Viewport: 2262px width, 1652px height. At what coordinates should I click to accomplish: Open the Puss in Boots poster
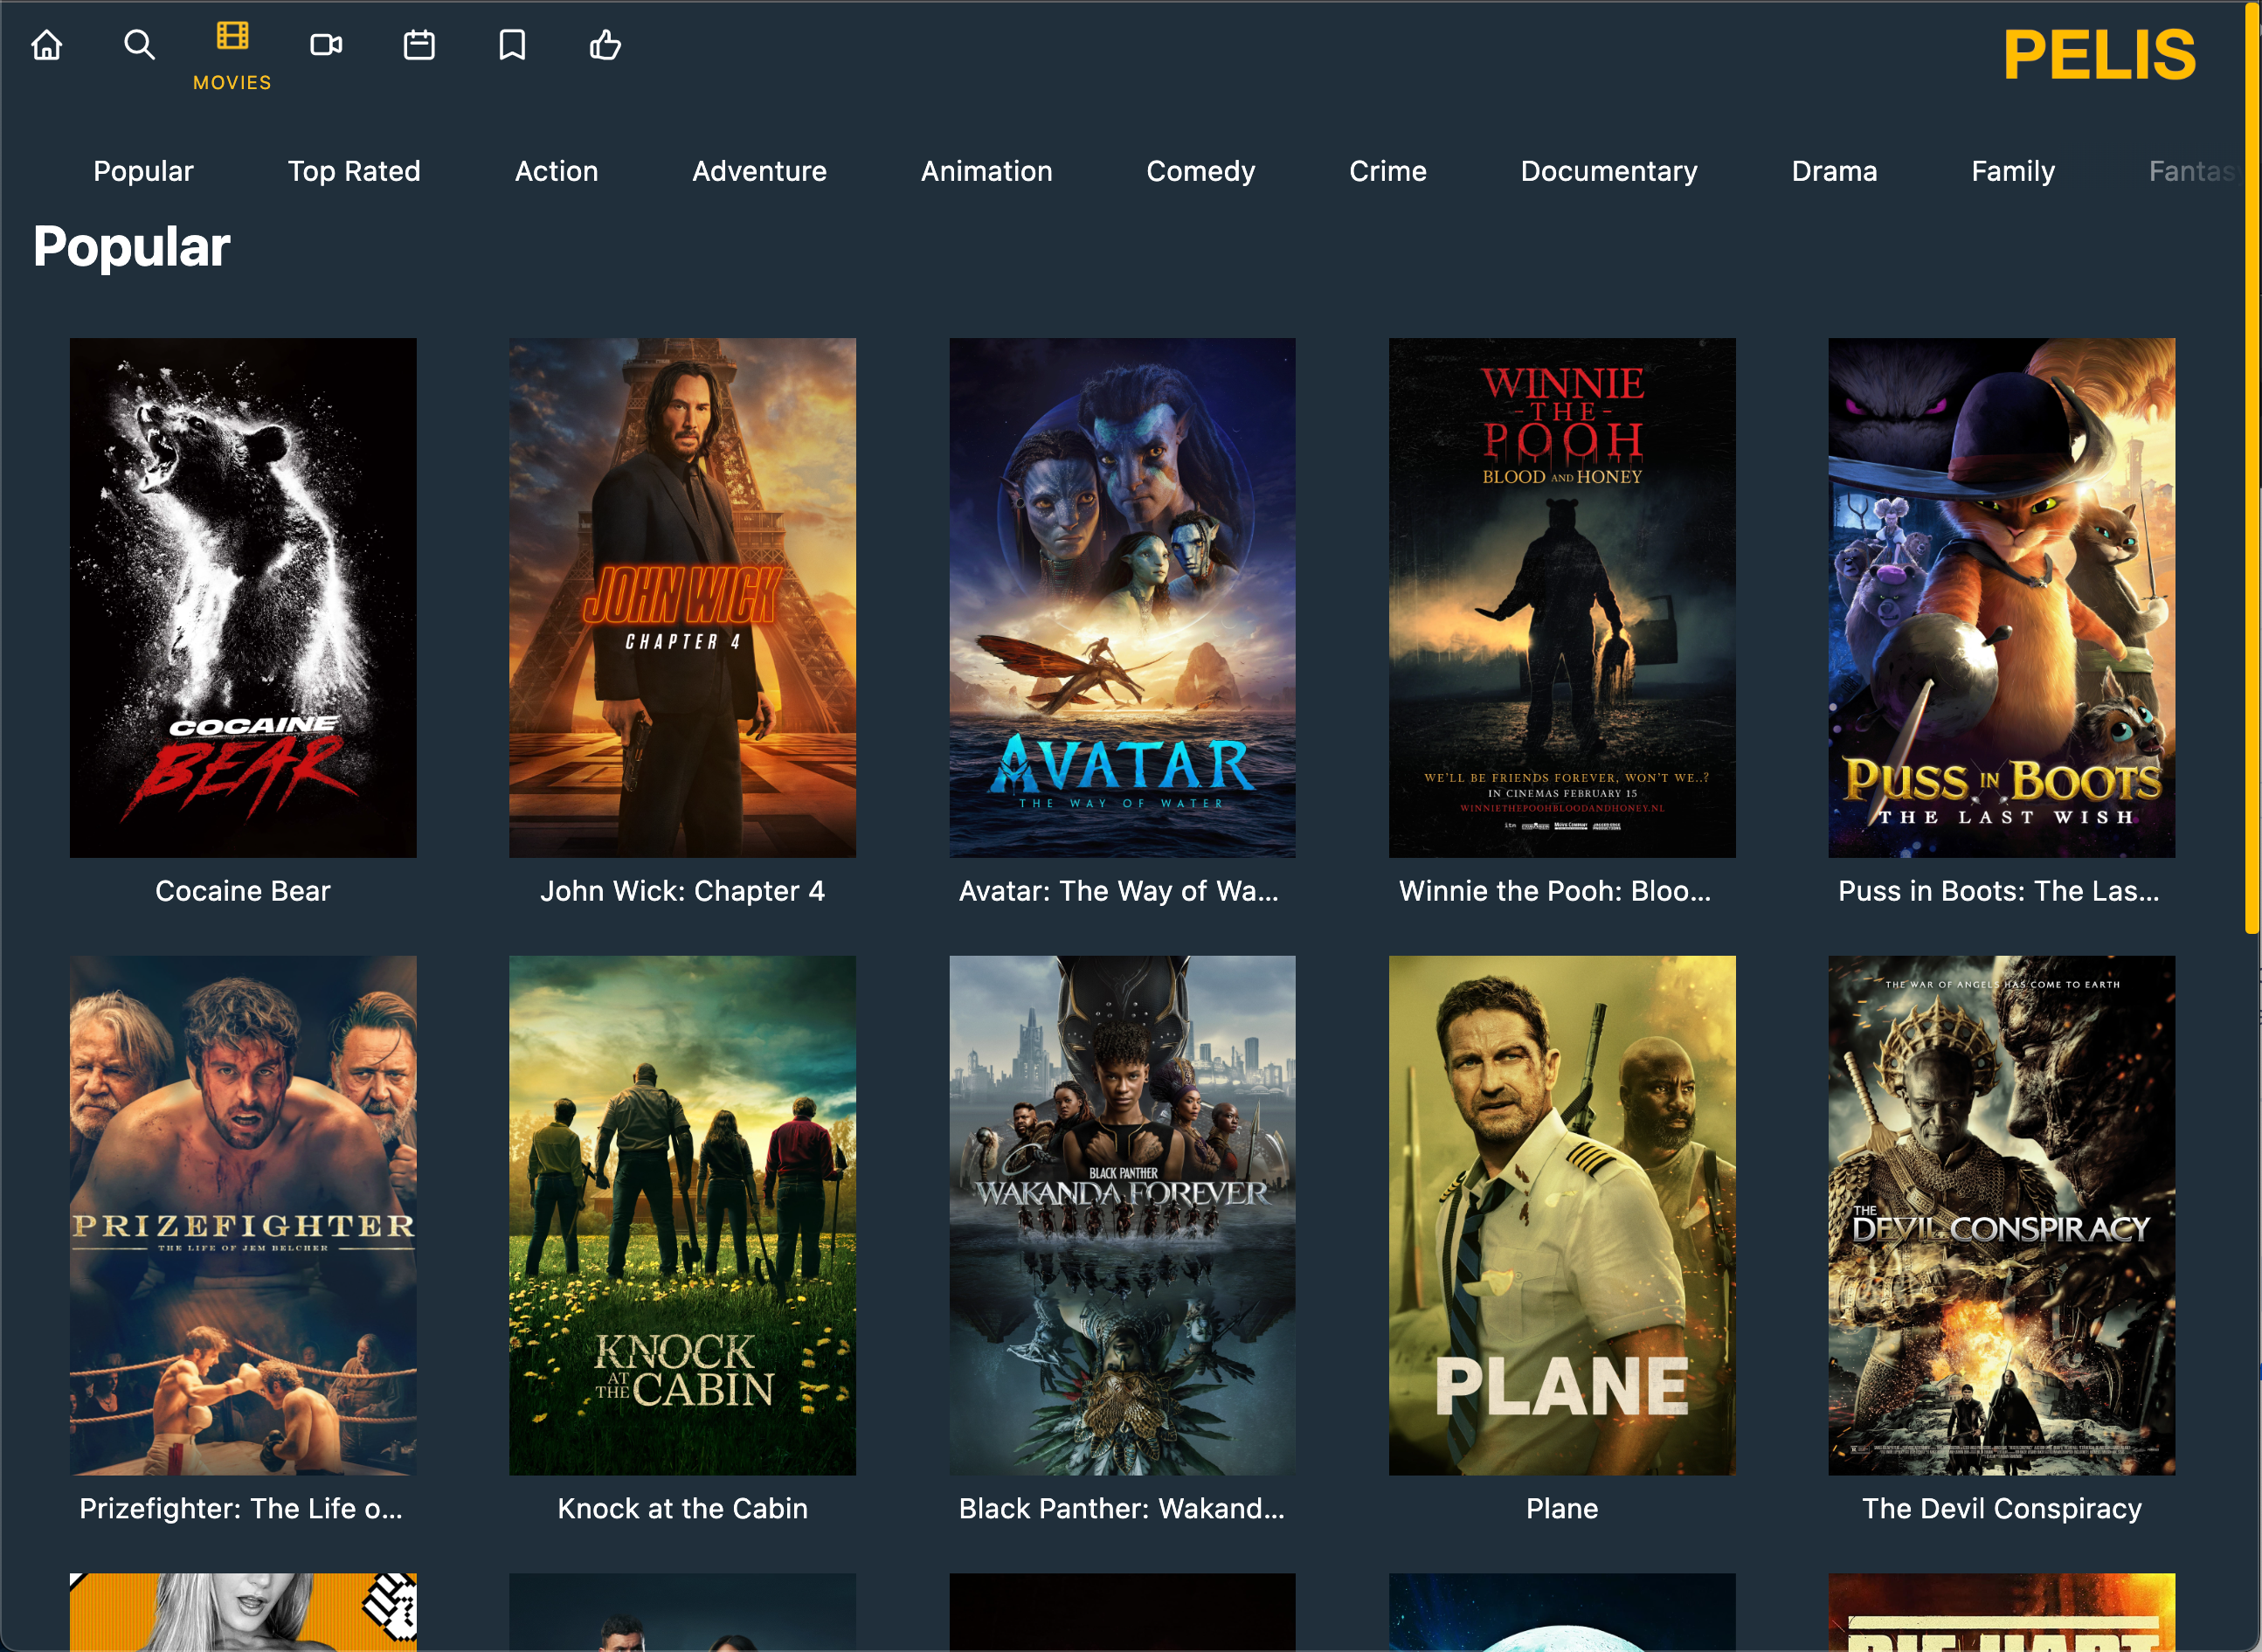tap(2001, 597)
